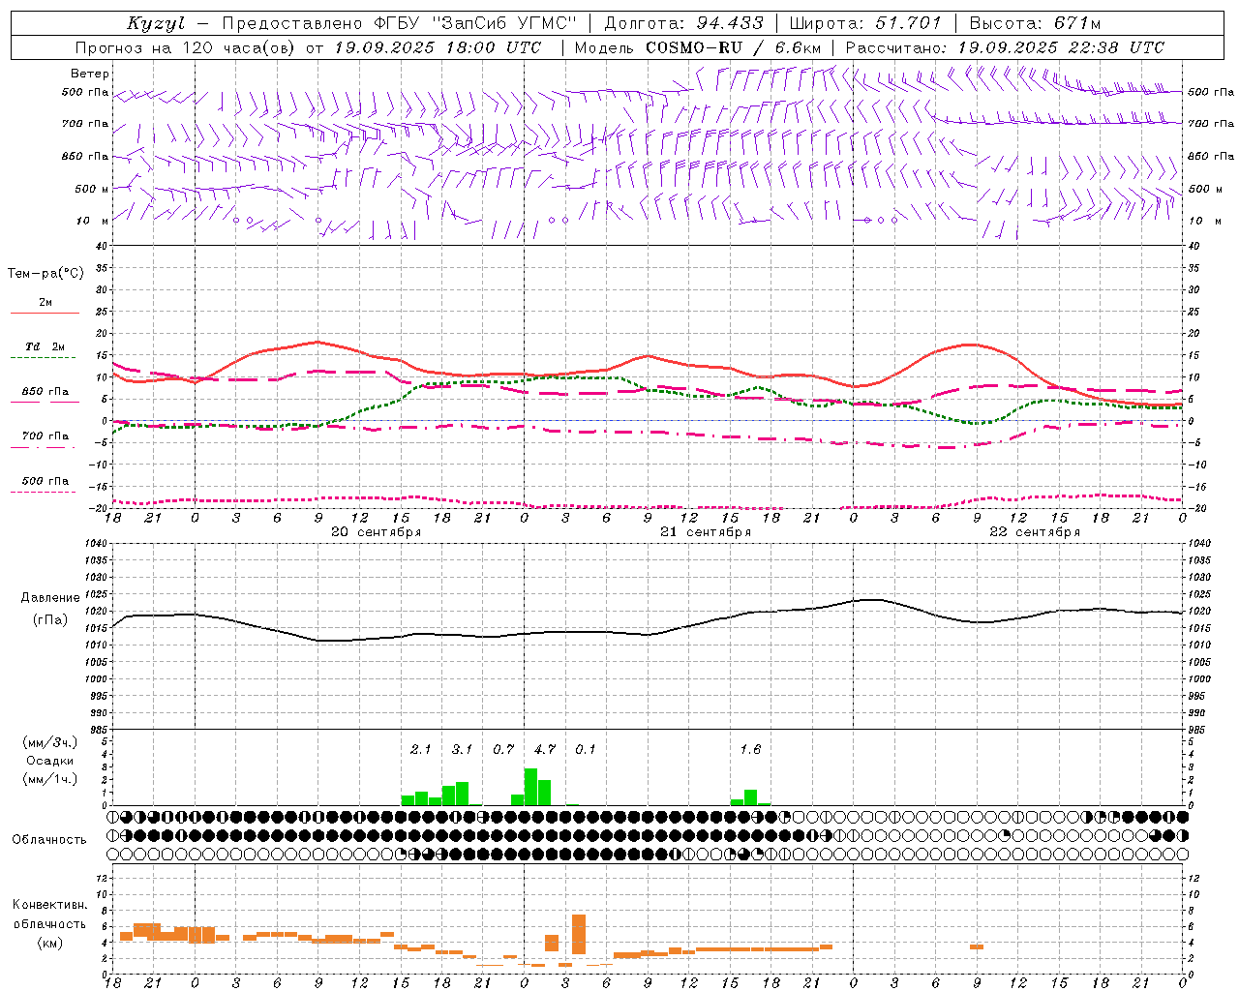This screenshot has height=991, width=1239.
Task: Click the "Высота: 671м" header value
Action: (1036, 23)
